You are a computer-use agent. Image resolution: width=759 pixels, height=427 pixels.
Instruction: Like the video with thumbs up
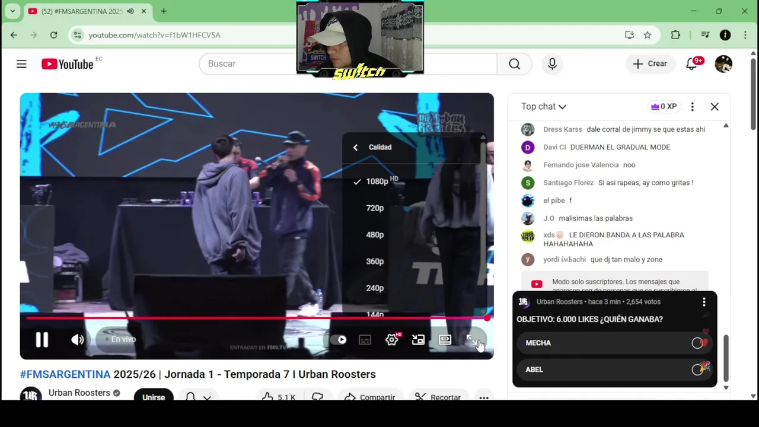[x=279, y=397]
